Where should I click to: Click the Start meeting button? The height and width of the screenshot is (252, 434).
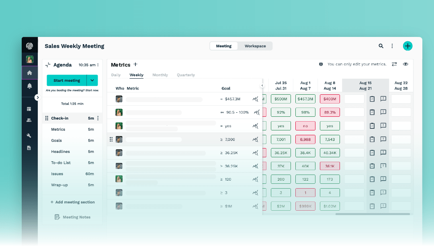67,80
